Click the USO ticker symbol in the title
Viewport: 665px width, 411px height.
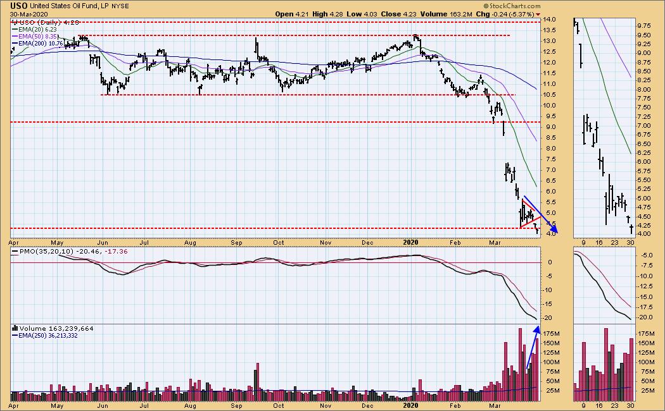pos(18,6)
